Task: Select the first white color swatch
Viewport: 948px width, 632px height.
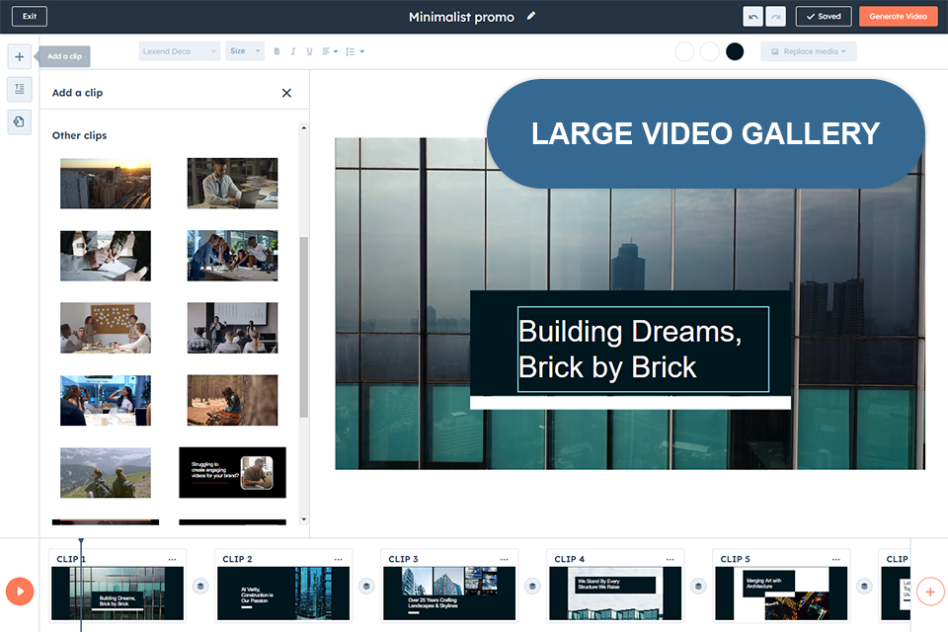Action: tap(684, 51)
